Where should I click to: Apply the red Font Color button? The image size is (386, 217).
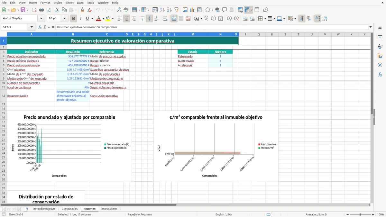click(x=98, y=19)
